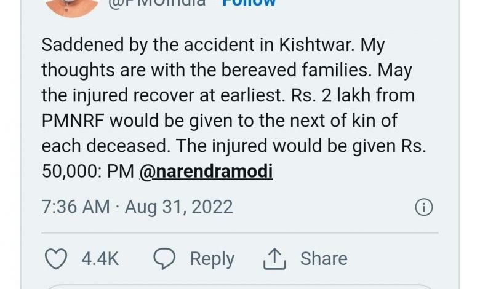
Task: Like the tweet with the heart icon
Action: click(x=57, y=259)
